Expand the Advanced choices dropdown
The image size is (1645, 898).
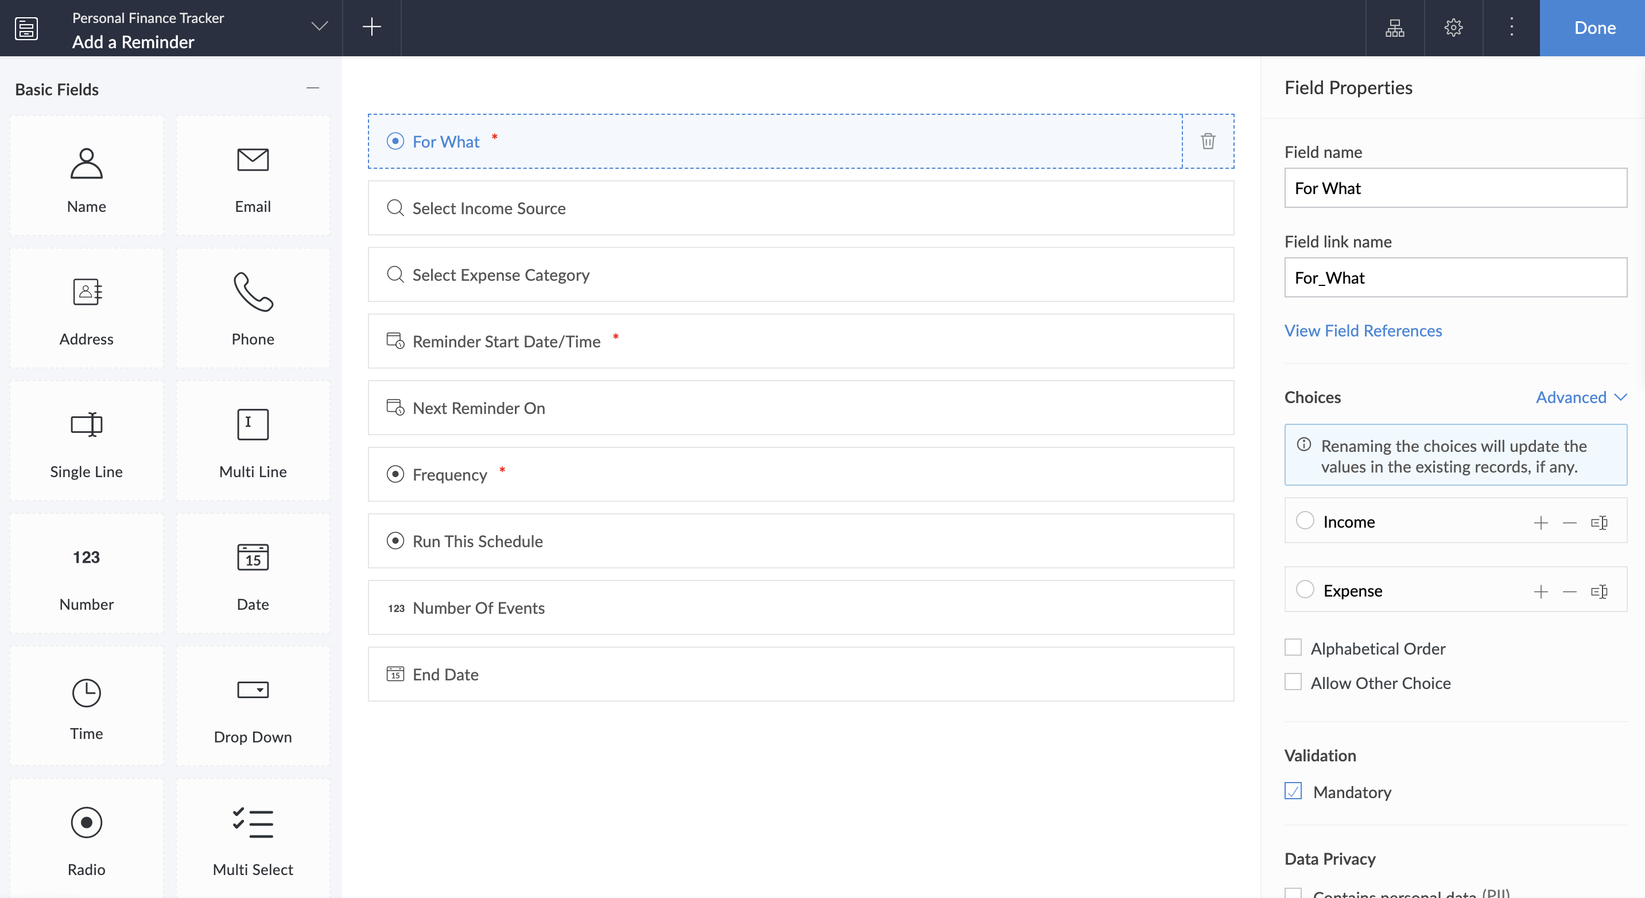[1581, 397]
